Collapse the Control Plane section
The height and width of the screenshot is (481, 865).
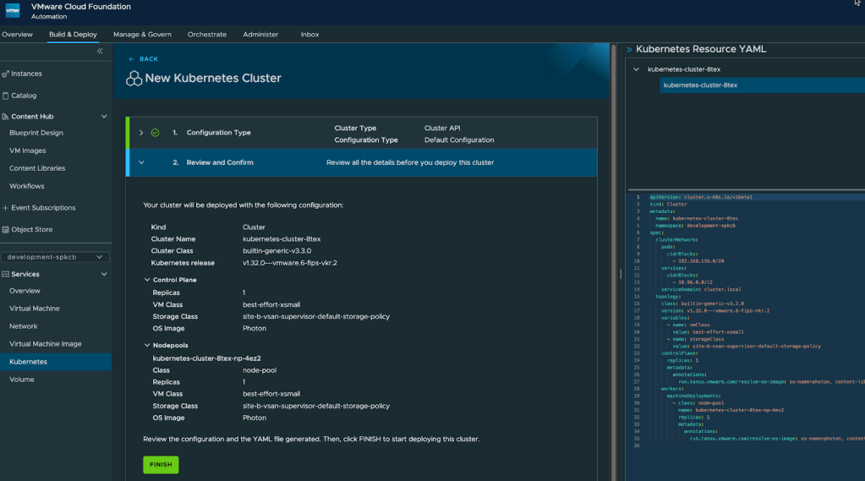[147, 280]
